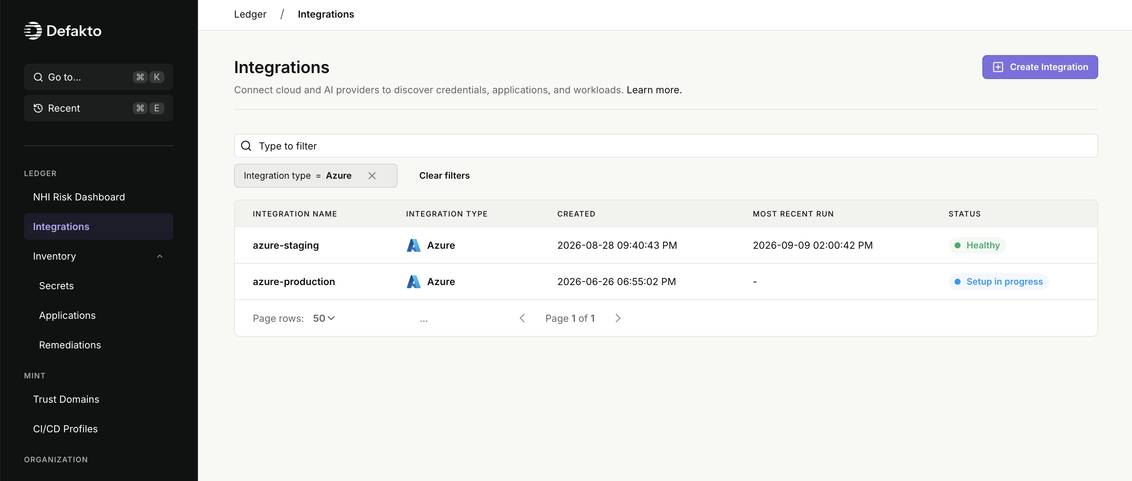Click the Status column header
Screen dimensions: 1132x481
(x=964, y=214)
